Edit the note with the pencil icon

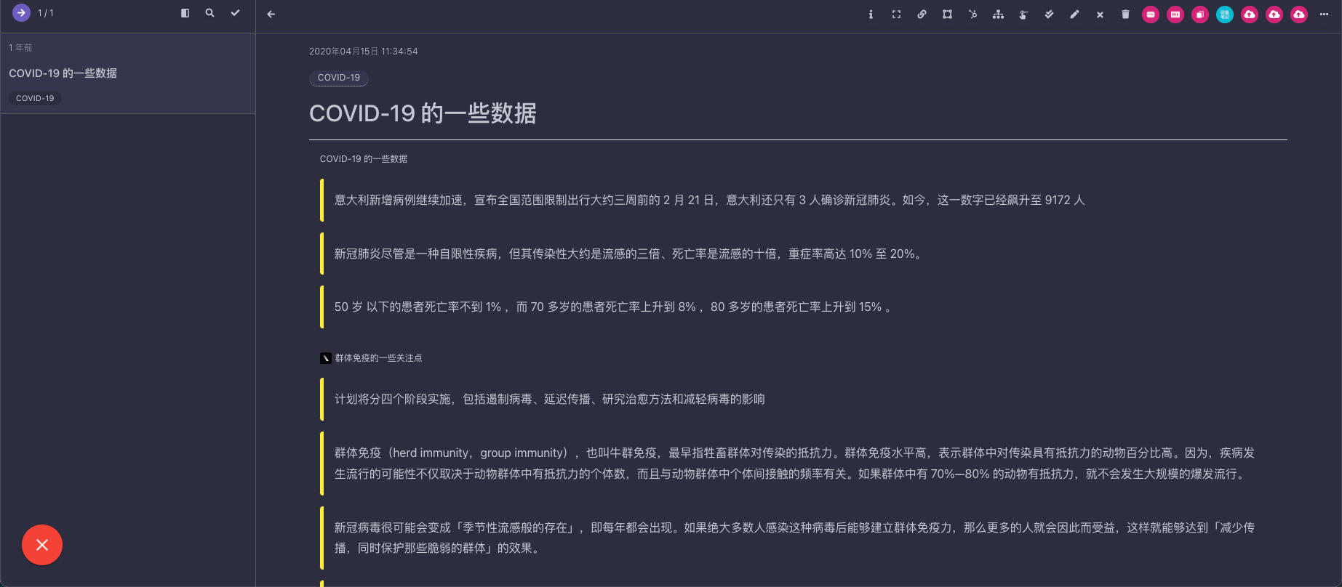[1074, 14]
